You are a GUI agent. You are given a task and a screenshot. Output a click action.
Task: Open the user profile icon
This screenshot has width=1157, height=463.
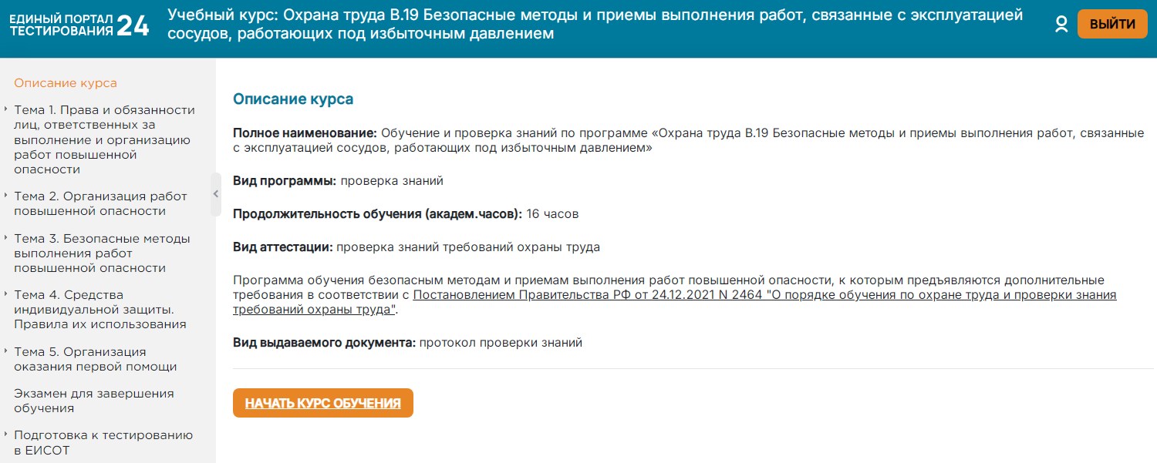[1061, 24]
